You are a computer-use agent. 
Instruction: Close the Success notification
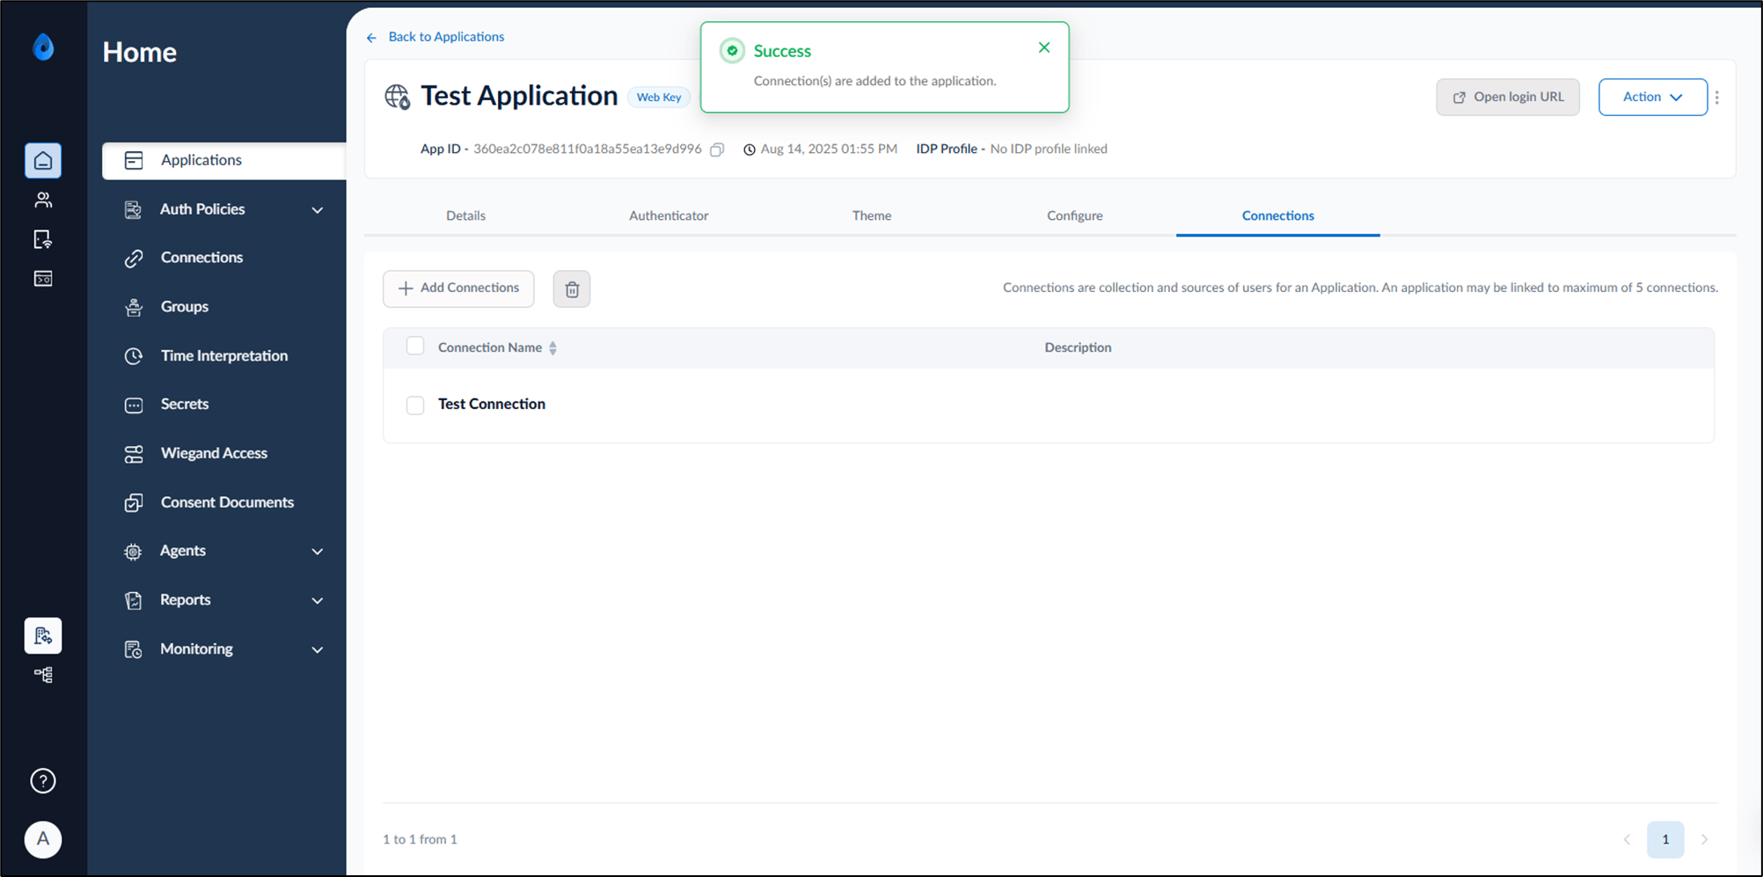click(1044, 48)
